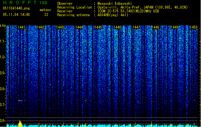Select observer name Masayuki Kobayashi

pos(115,3)
